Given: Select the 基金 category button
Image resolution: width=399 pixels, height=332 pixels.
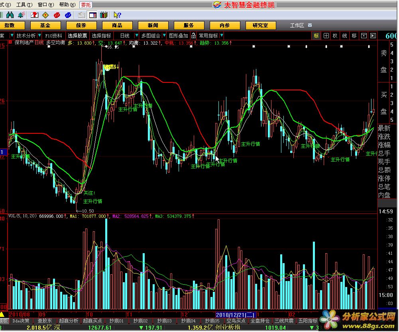Looking at the screenshot, I should click(45, 25).
